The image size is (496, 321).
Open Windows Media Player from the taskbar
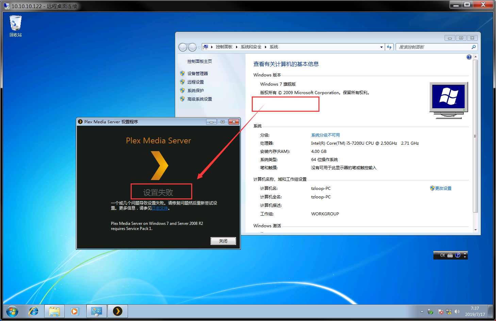[x=75, y=311]
